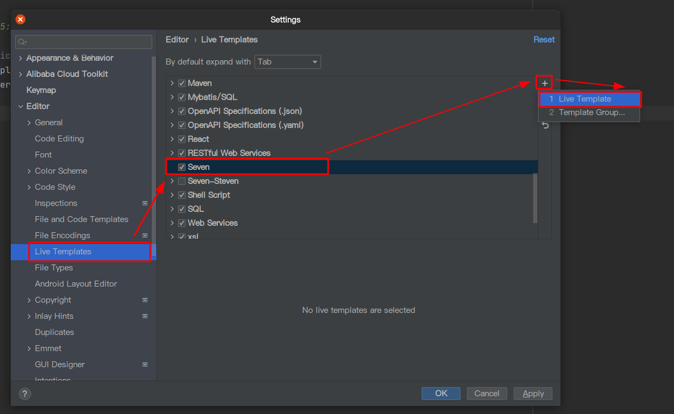Select the RESTful Web Services group row
The height and width of the screenshot is (414, 674).
pos(352,153)
